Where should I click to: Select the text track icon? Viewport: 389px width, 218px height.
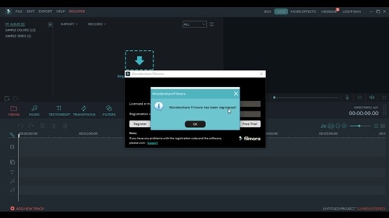pos(12,172)
